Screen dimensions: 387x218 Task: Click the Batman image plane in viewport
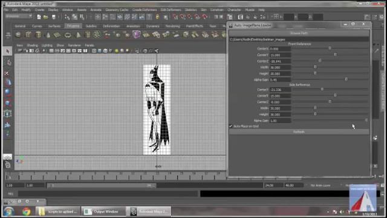click(x=157, y=110)
